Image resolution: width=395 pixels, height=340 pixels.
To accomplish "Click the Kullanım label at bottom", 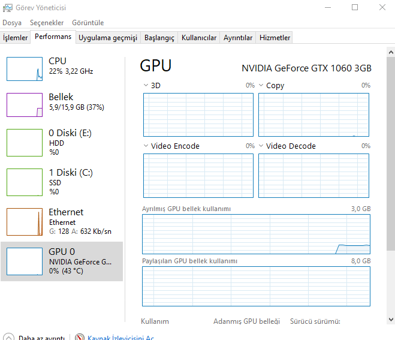I will click(155, 321).
